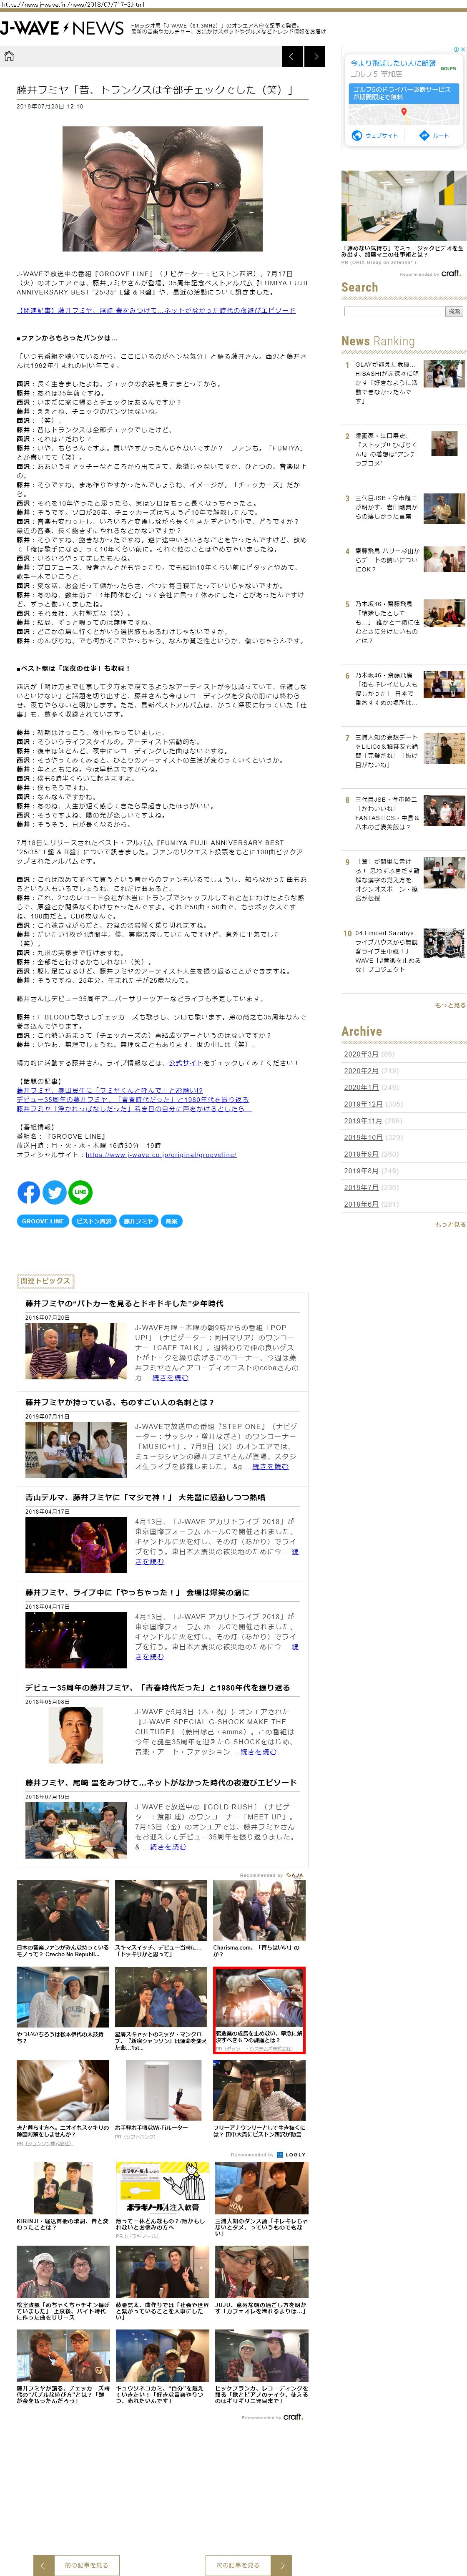Select the 藤井フミヤ tag

[139, 1221]
